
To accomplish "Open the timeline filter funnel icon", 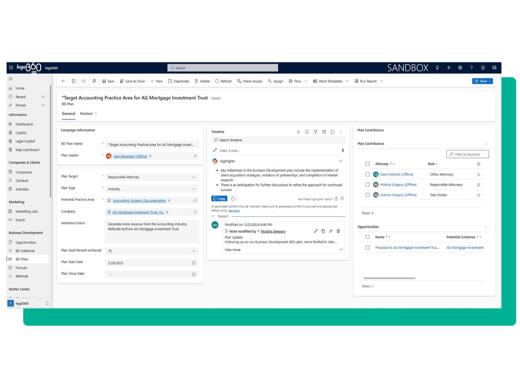I will 315,132.
